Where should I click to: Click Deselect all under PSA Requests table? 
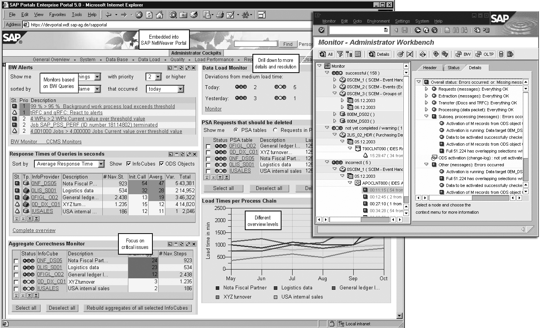[269, 188]
